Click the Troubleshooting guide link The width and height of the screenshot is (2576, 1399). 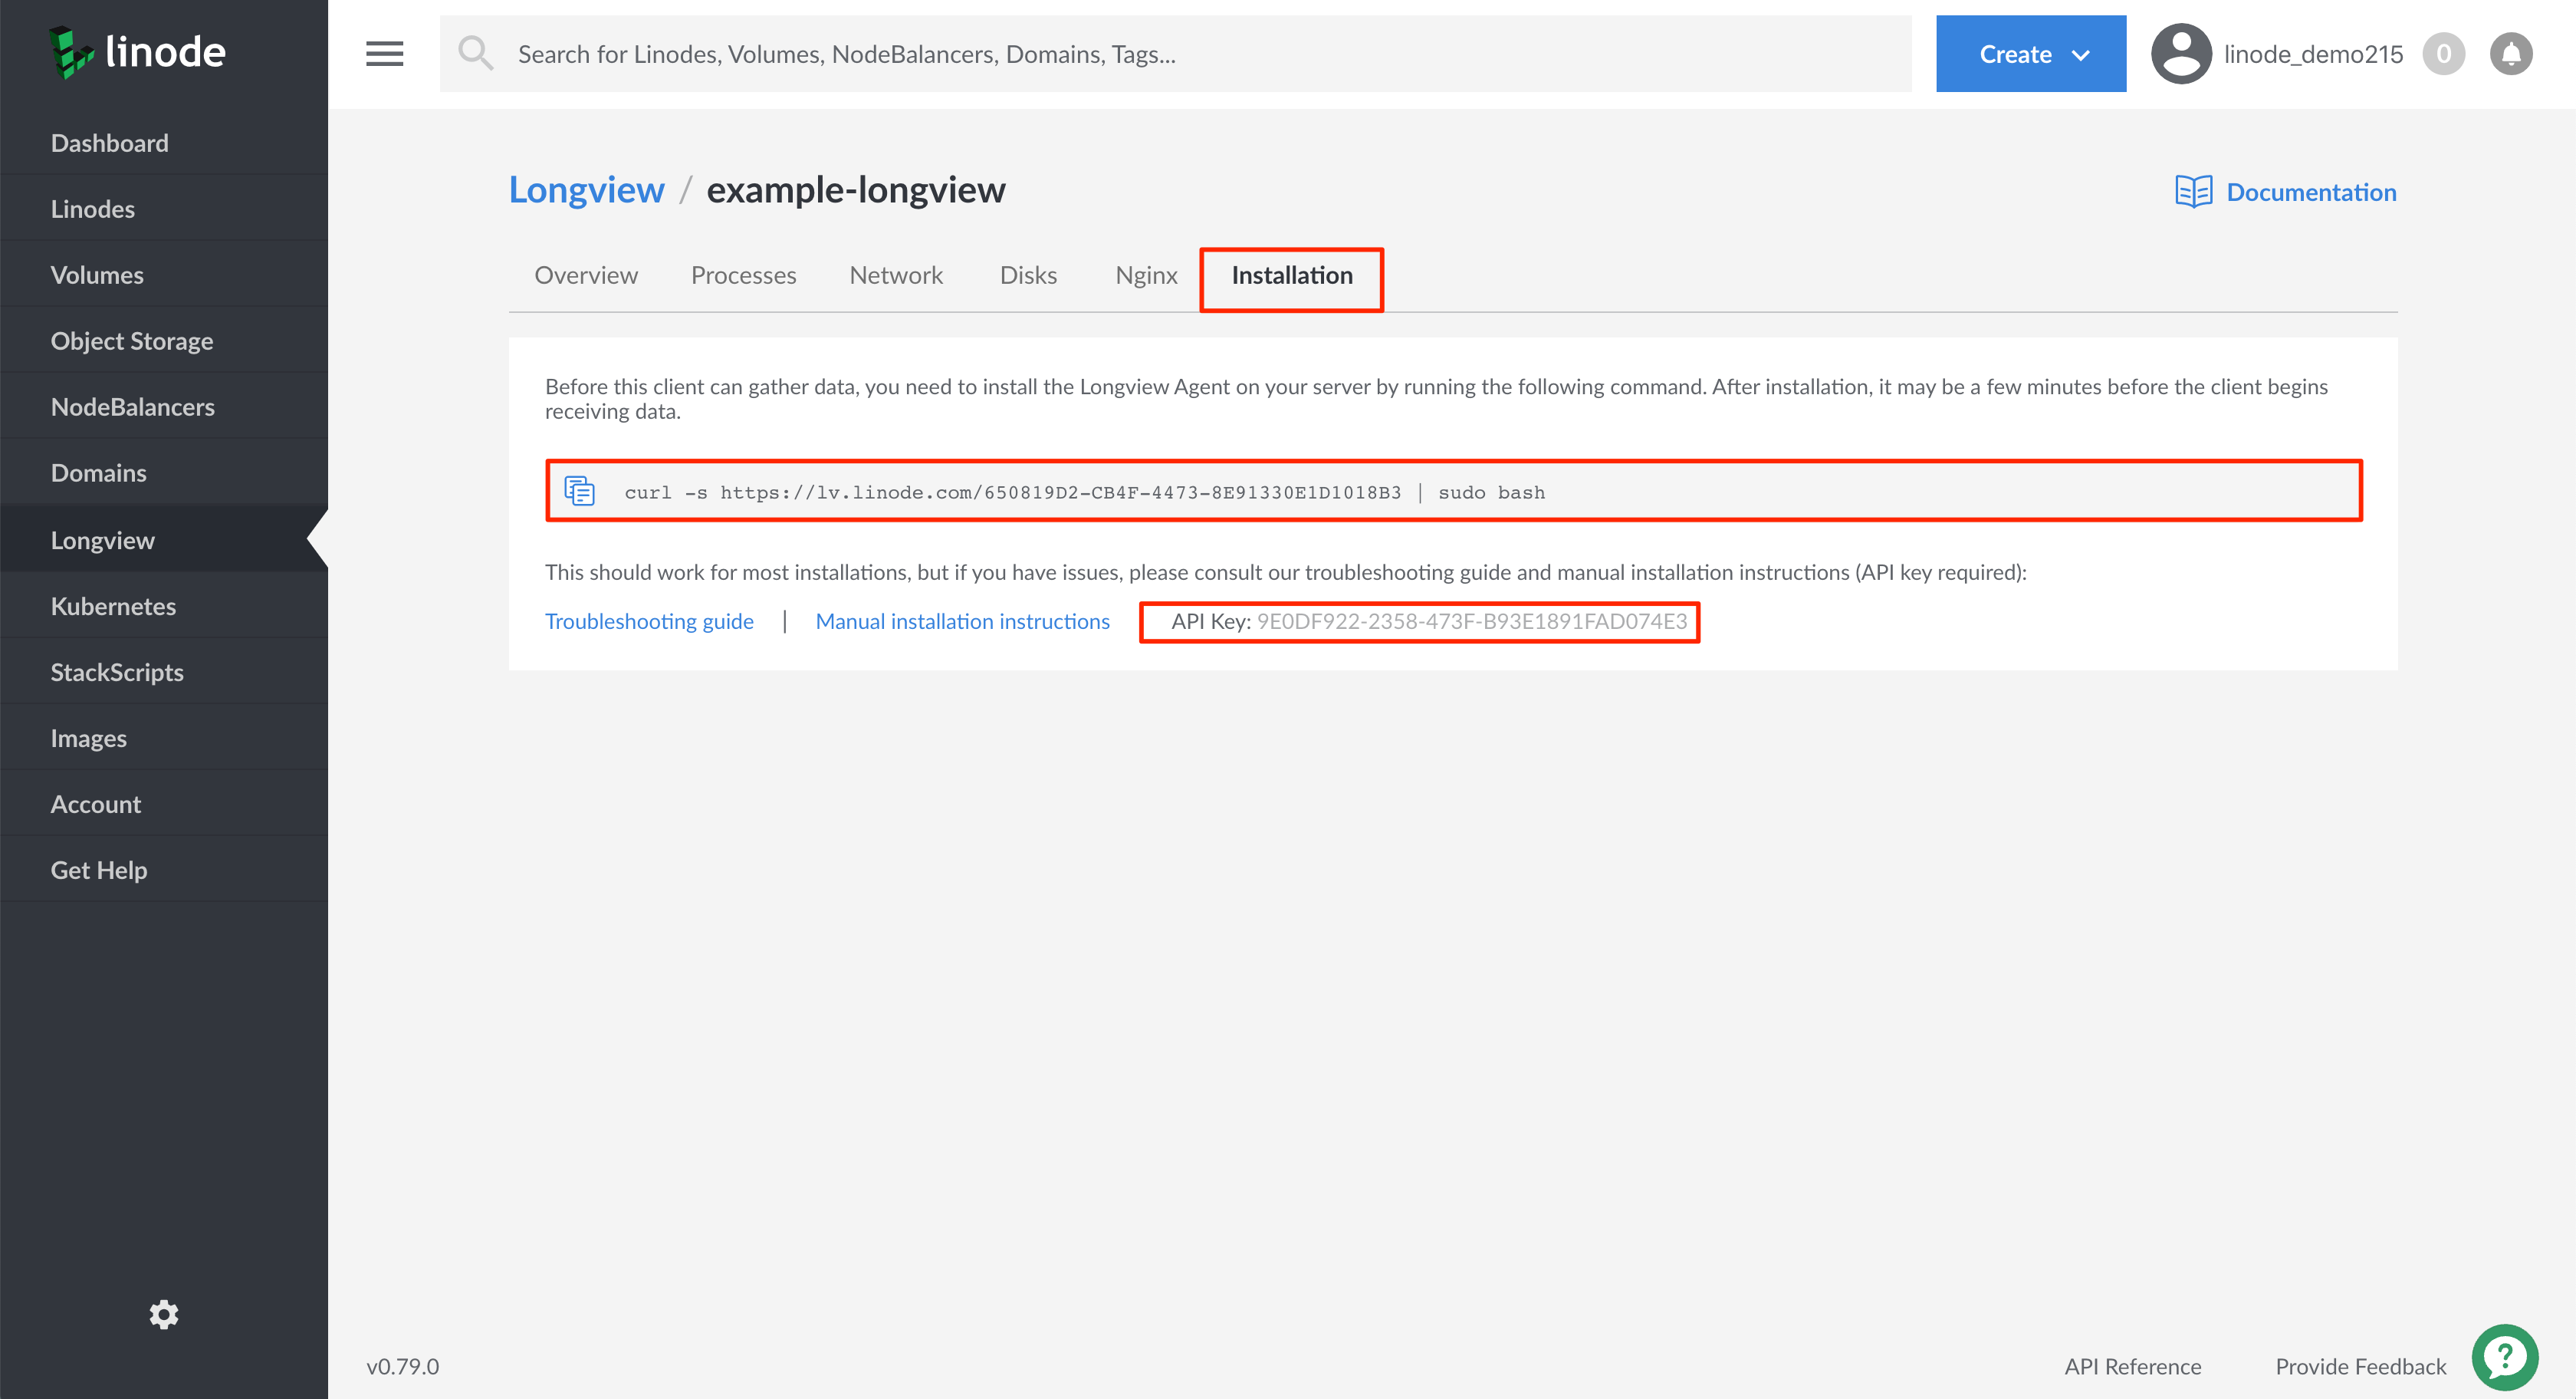click(647, 620)
